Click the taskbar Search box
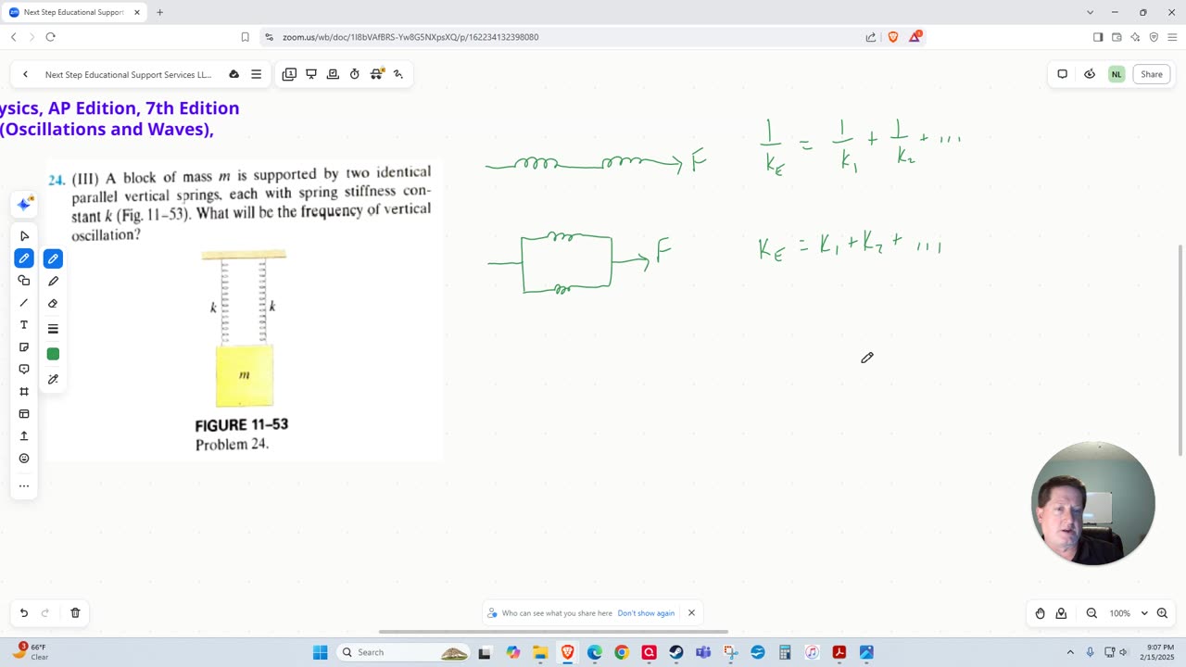Viewport: 1186px width, 667px height. click(403, 652)
